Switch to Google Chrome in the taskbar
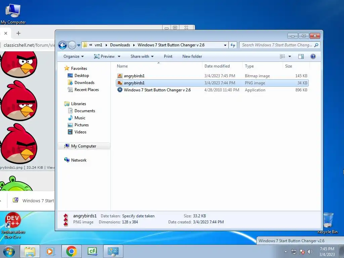344x258 pixels. [x=71, y=251]
